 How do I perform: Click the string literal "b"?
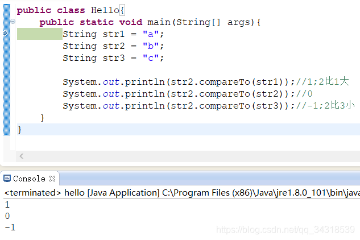tap(151, 46)
